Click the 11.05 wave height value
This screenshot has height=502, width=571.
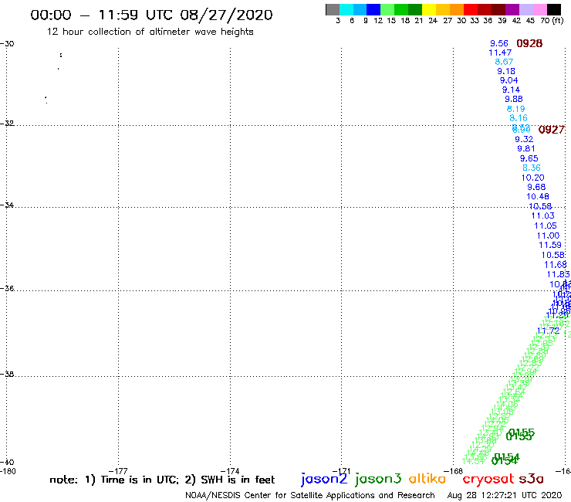546,226
